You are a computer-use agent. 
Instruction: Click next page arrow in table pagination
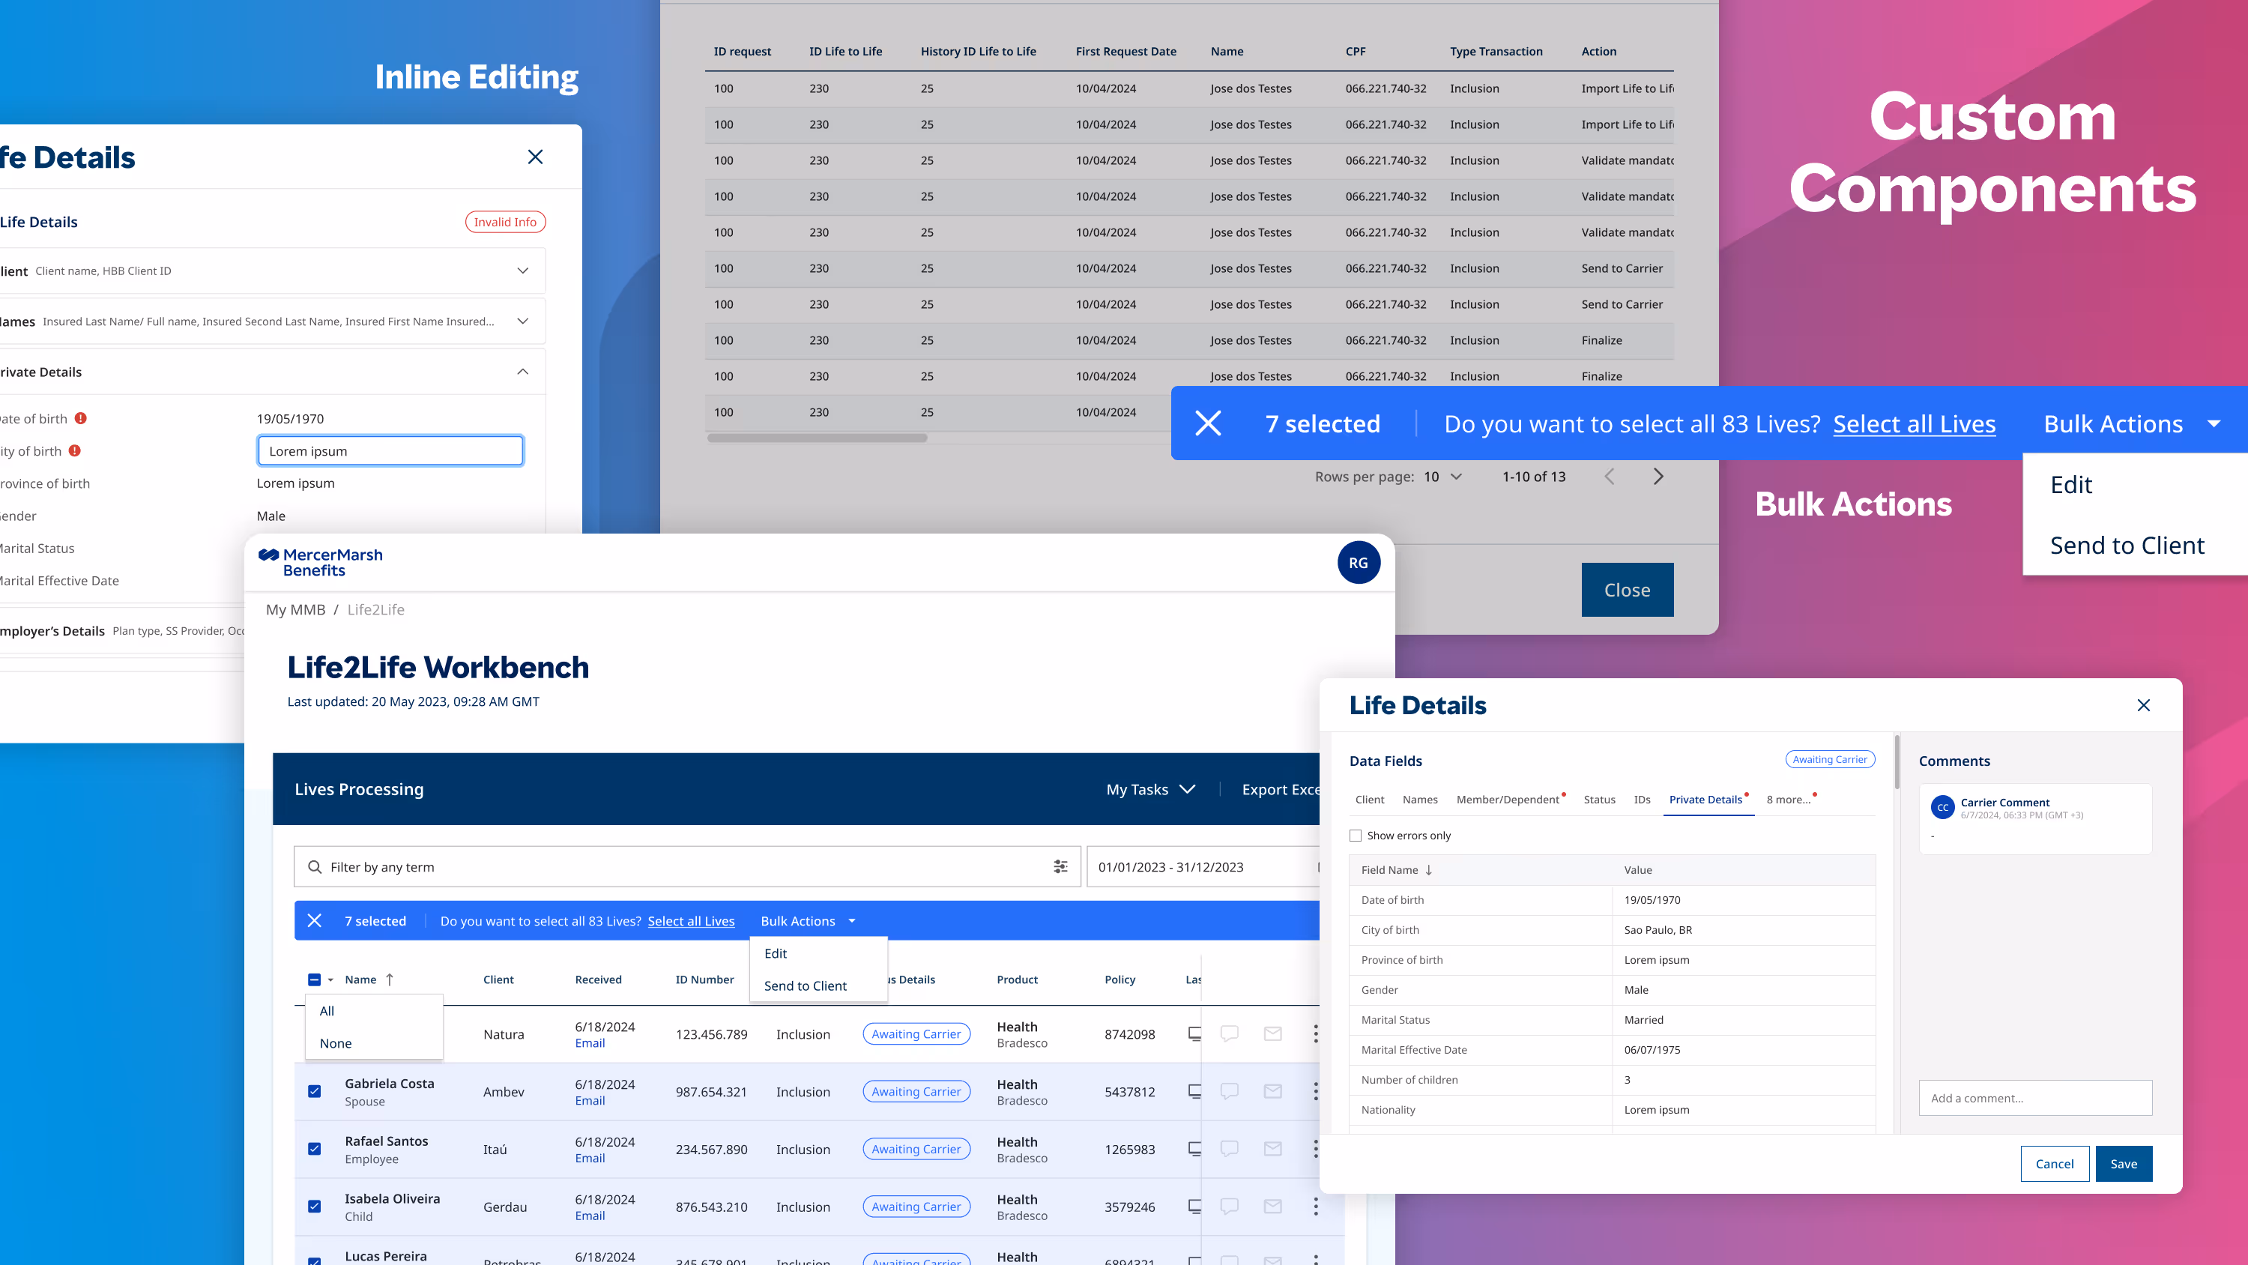click(x=1658, y=477)
